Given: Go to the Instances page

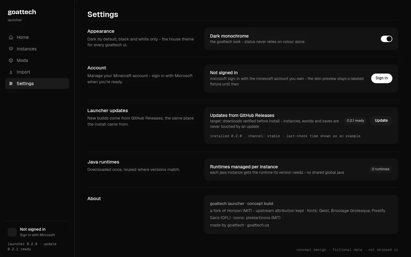Looking at the screenshot, I should point(37,49).
